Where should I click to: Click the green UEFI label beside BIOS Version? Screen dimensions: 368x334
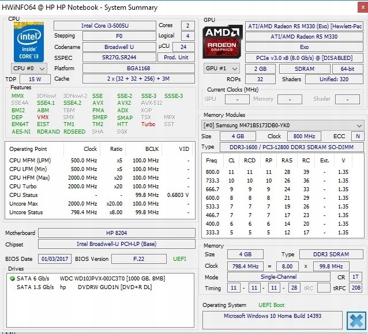(x=179, y=259)
